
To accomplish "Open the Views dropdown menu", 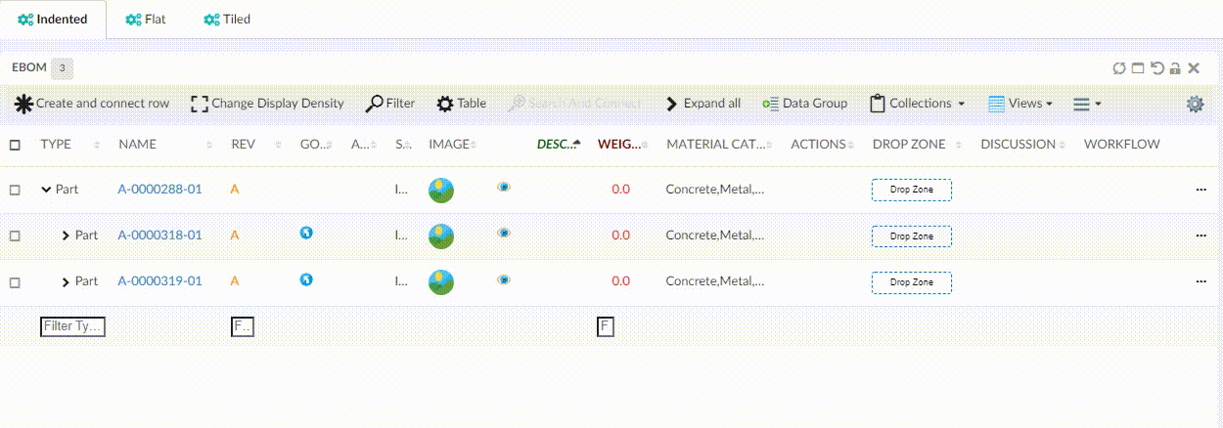I will click(1019, 104).
